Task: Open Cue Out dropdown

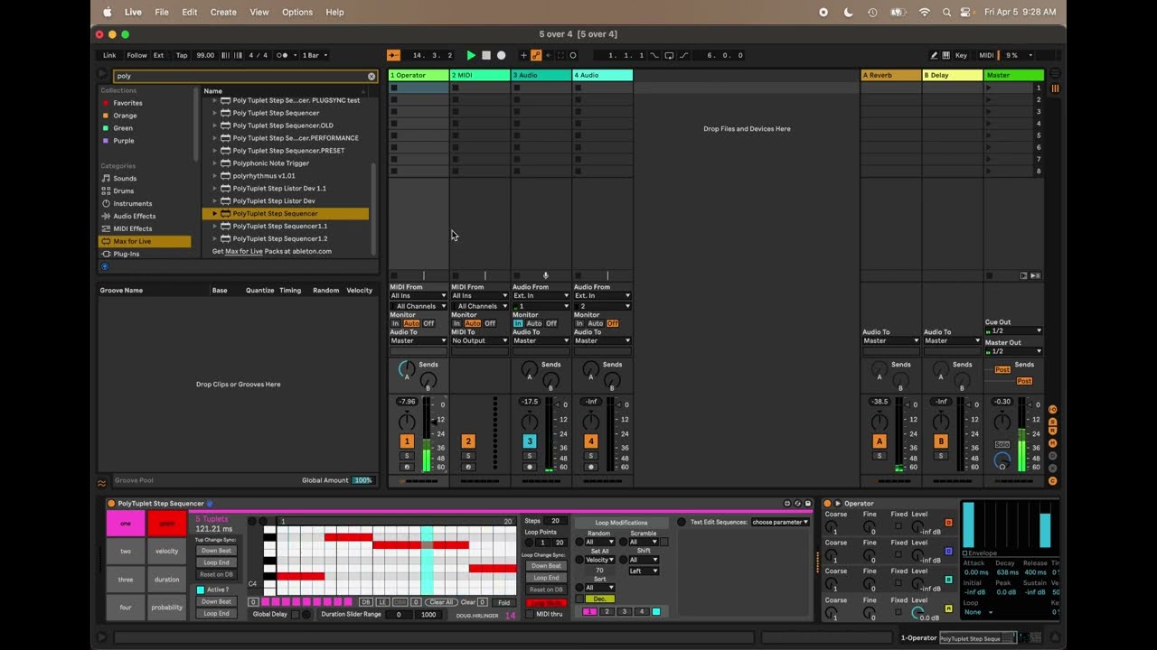Action: click(x=1014, y=330)
